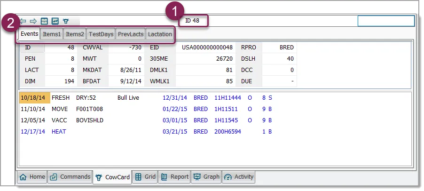Click the sire code 11H11444

228,98
